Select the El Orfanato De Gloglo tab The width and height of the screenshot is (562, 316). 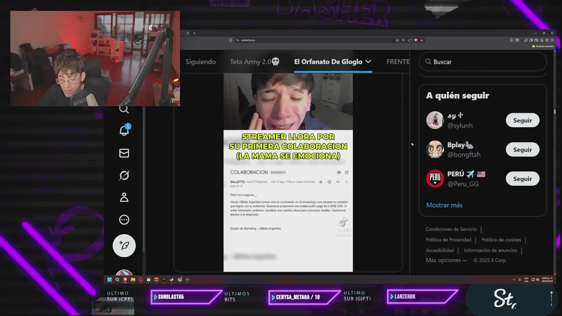328,62
